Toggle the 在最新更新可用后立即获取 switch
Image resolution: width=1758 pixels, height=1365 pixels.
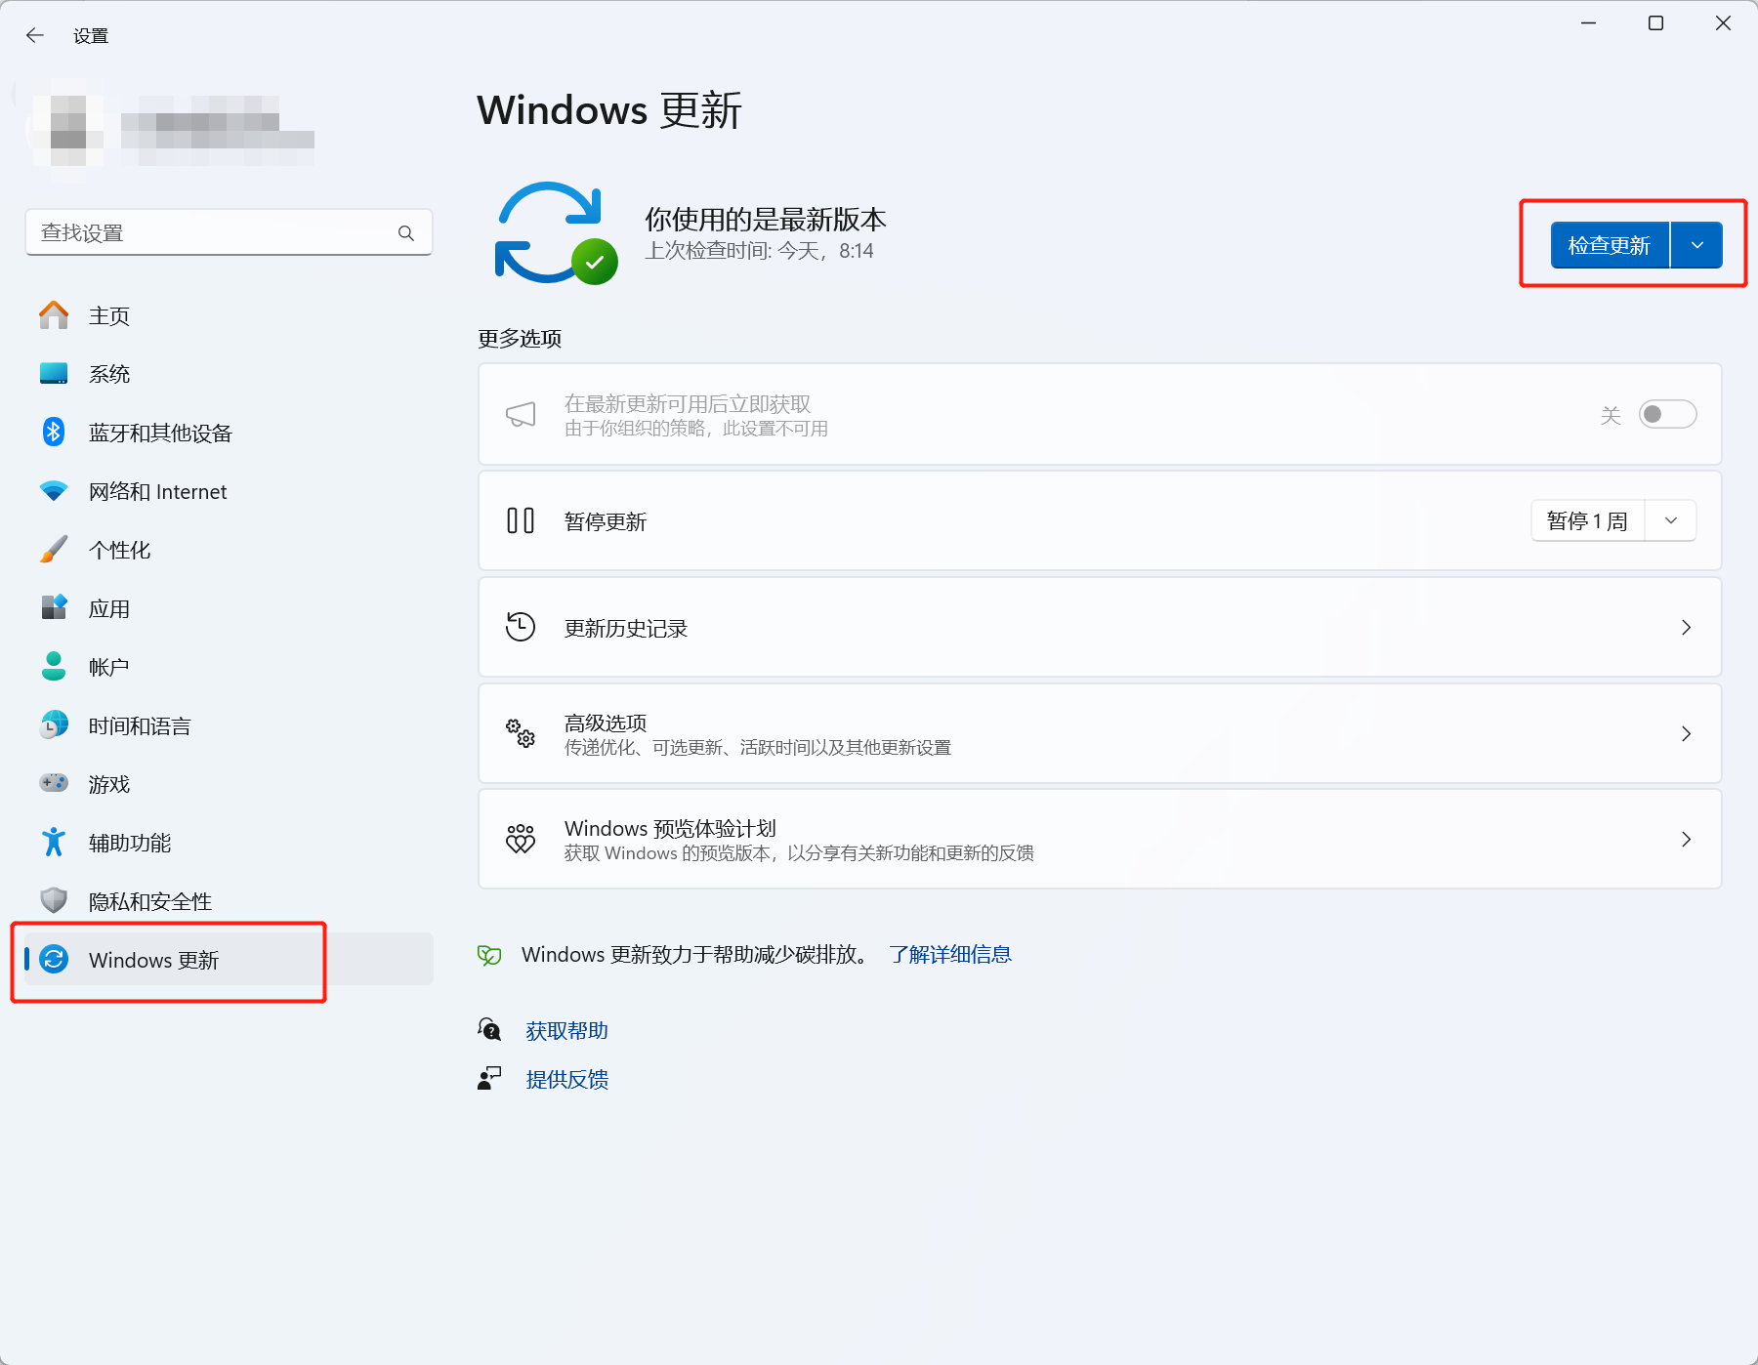[1667, 414]
